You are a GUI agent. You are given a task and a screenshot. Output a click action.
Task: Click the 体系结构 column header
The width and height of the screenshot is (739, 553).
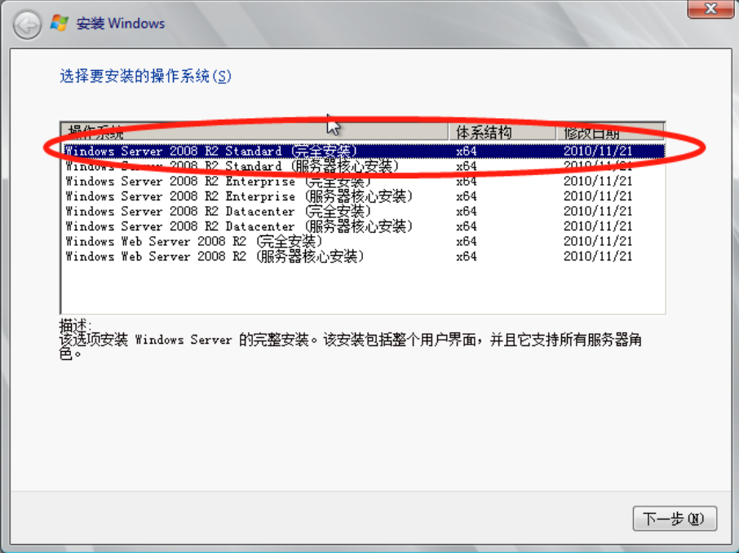pyautogui.click(x=502, y=132)
